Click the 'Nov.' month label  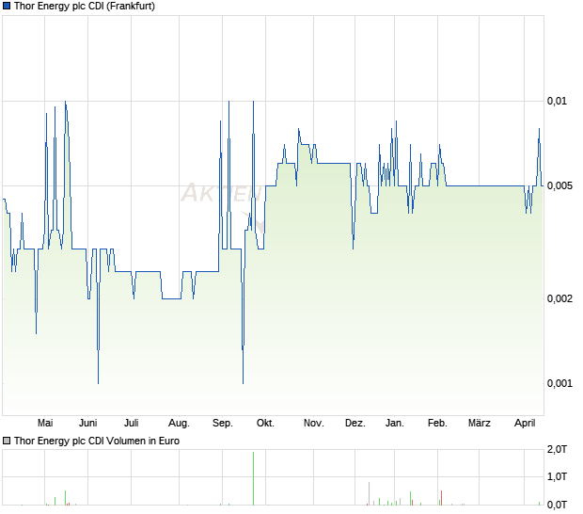(x=313, y=423)
